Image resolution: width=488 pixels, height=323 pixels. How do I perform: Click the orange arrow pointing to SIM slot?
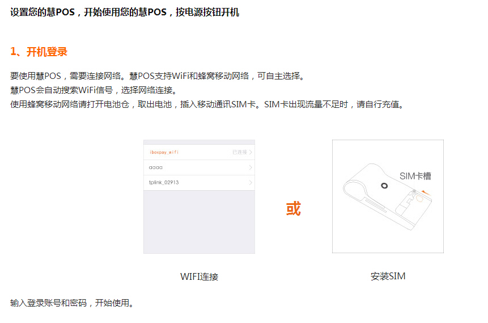pyautogui.click(x=426, y=192)
